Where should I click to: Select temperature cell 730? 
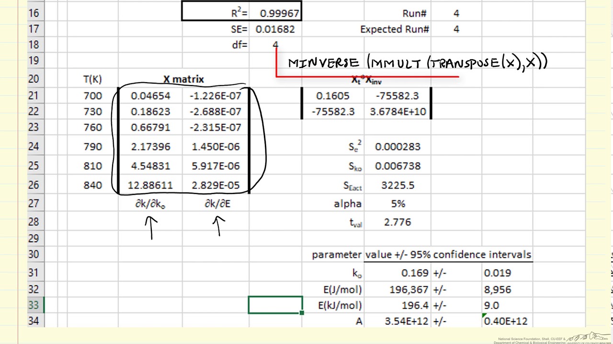[x=93, y=111]
